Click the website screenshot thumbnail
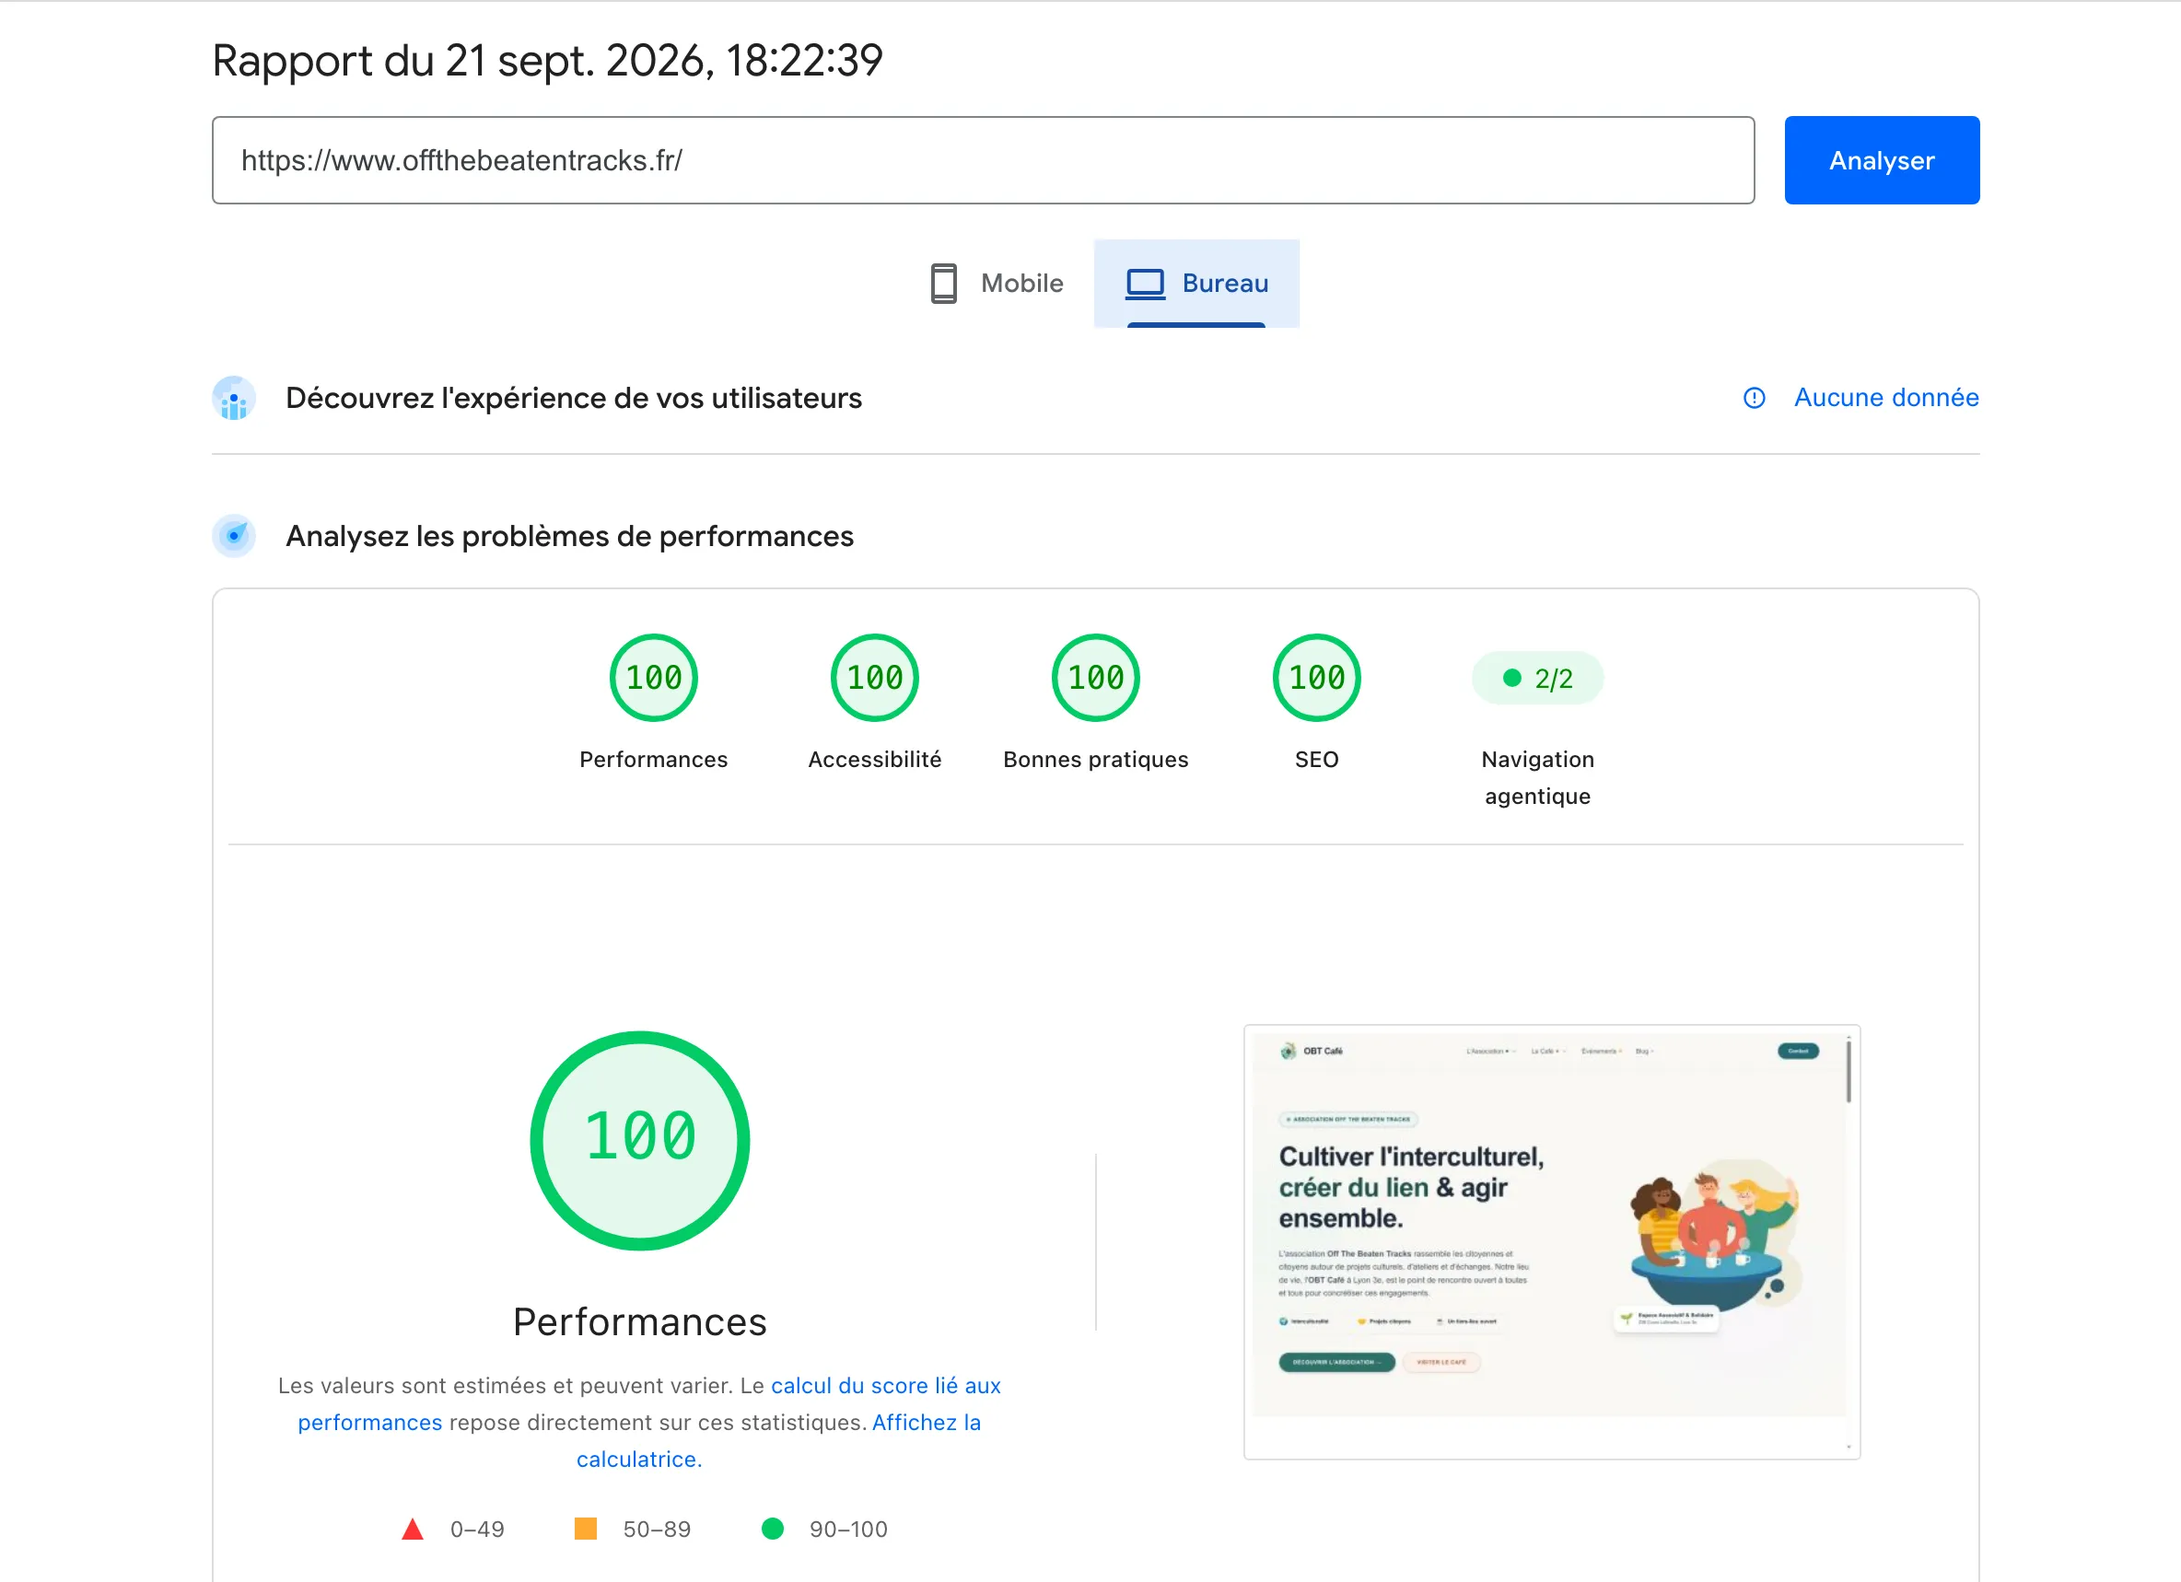 [1551, 1241]
